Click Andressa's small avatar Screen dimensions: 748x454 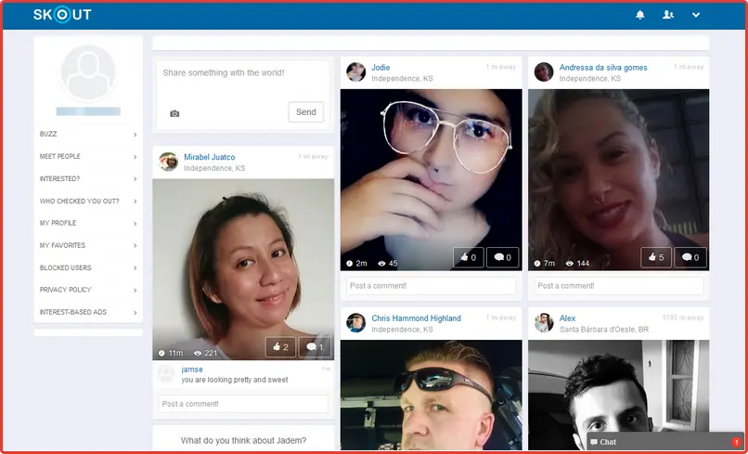click(x=544, y=72)
